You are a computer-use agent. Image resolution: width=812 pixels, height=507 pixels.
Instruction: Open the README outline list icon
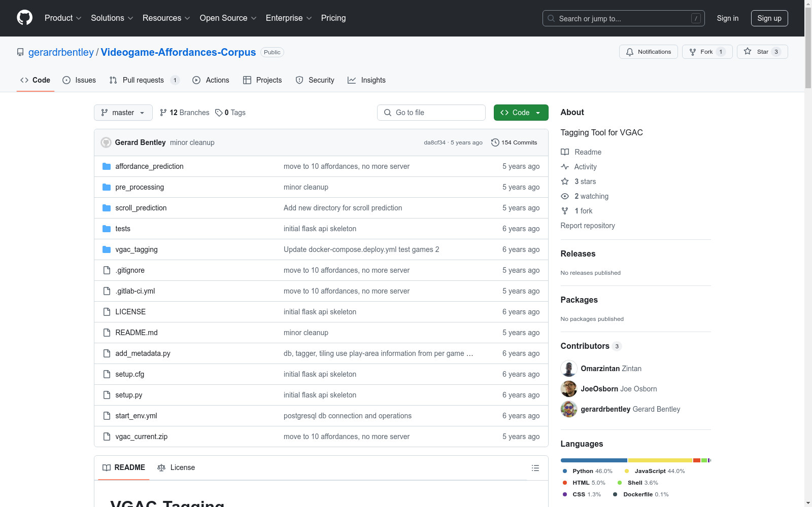point(535,468)
